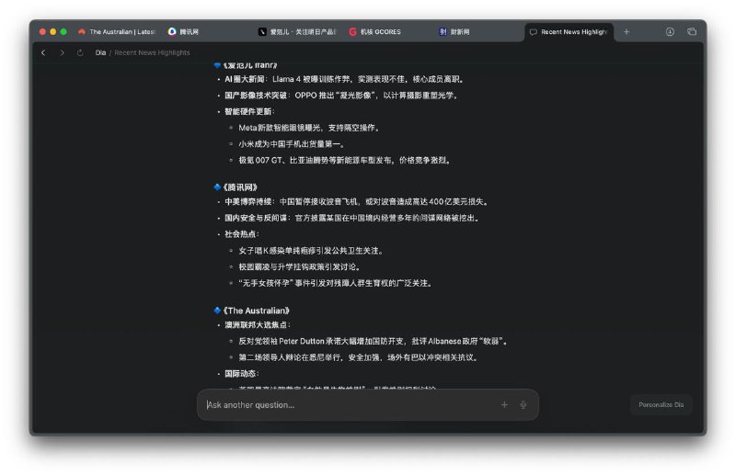Click Recent News Highlights breadcrumb text

coord(152,52)
